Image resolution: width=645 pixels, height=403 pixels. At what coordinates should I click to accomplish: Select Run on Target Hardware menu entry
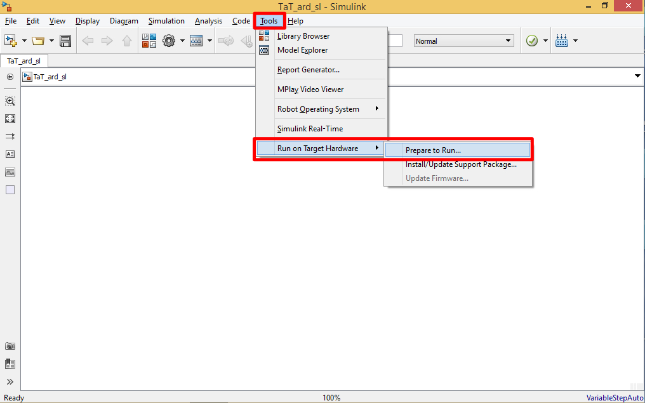321,149
